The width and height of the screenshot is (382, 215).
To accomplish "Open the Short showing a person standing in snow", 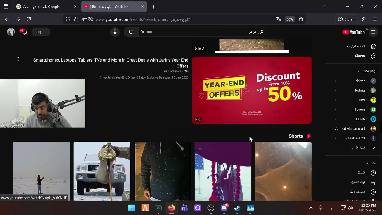I will tap(41, 171).
